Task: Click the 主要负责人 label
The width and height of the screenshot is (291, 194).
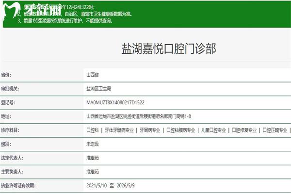Action: click(12, 172)
